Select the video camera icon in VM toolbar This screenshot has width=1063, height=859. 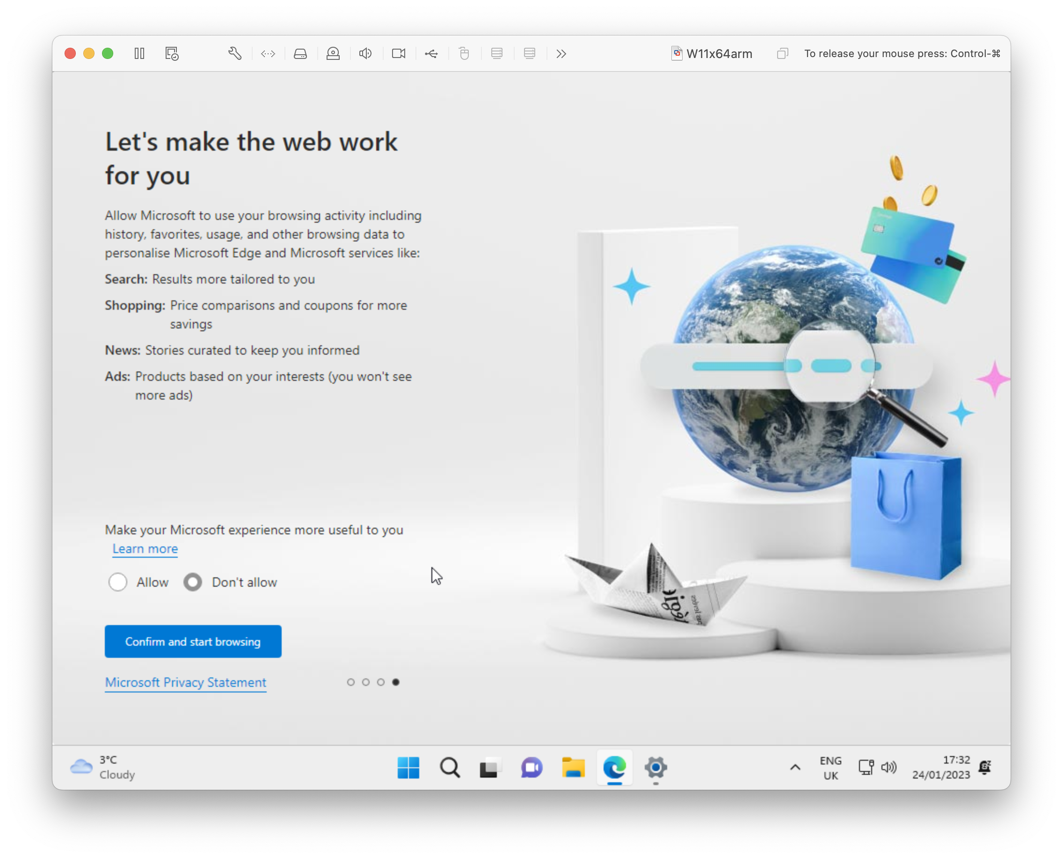(398, 53)
